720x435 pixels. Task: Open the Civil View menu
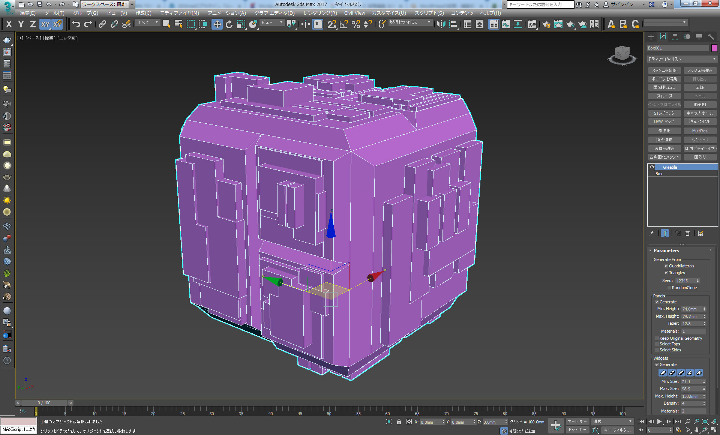(x=354, y=13)
